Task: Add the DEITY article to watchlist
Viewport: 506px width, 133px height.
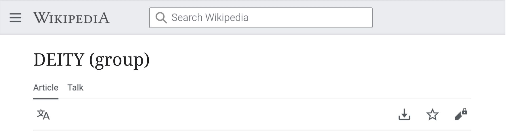Action: (432, 115)
